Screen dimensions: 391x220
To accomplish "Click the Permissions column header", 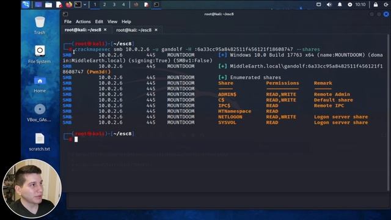I will click(282, 83).
